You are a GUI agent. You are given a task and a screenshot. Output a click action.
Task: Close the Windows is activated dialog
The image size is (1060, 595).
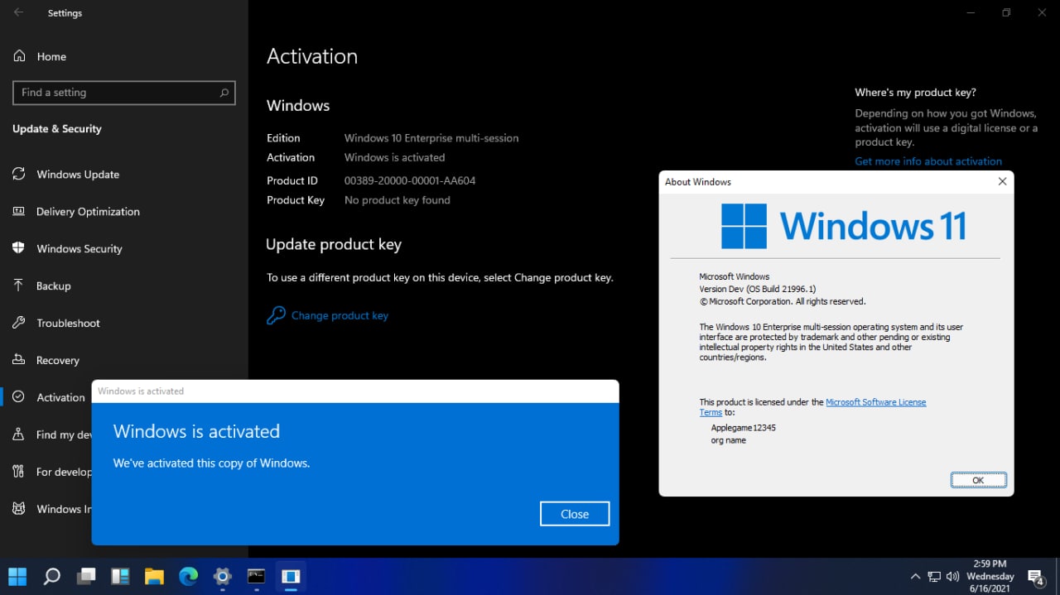[575, 514]
